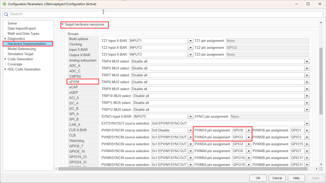Click the Cancel button
The height and width of the screenshot is (183, 326).
(x=277, y=178)
